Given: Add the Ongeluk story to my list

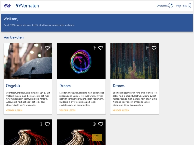Looking at the screenshot, I should click(41, 48).
